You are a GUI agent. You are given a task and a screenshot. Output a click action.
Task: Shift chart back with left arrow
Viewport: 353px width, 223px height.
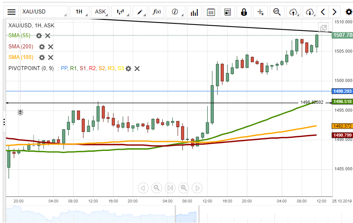point(323,12)
